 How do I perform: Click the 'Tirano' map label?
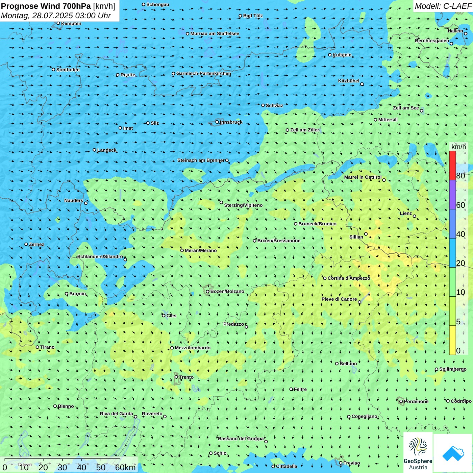[47, 347]
